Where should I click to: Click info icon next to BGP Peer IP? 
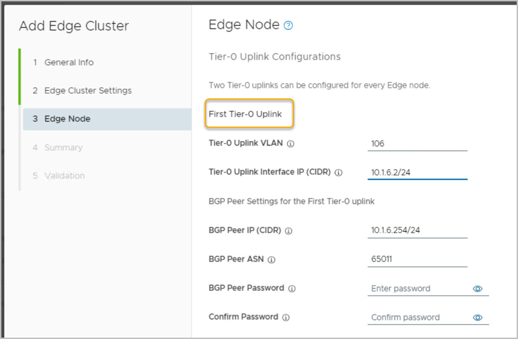pos(289,231)
